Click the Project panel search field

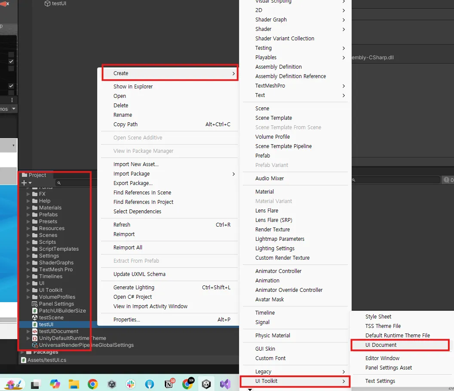[76, 183]
